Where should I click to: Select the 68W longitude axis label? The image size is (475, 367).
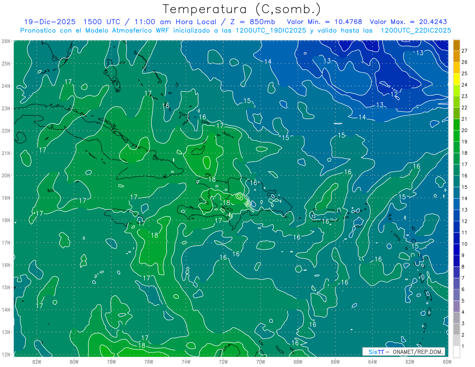tap(298, 361)
